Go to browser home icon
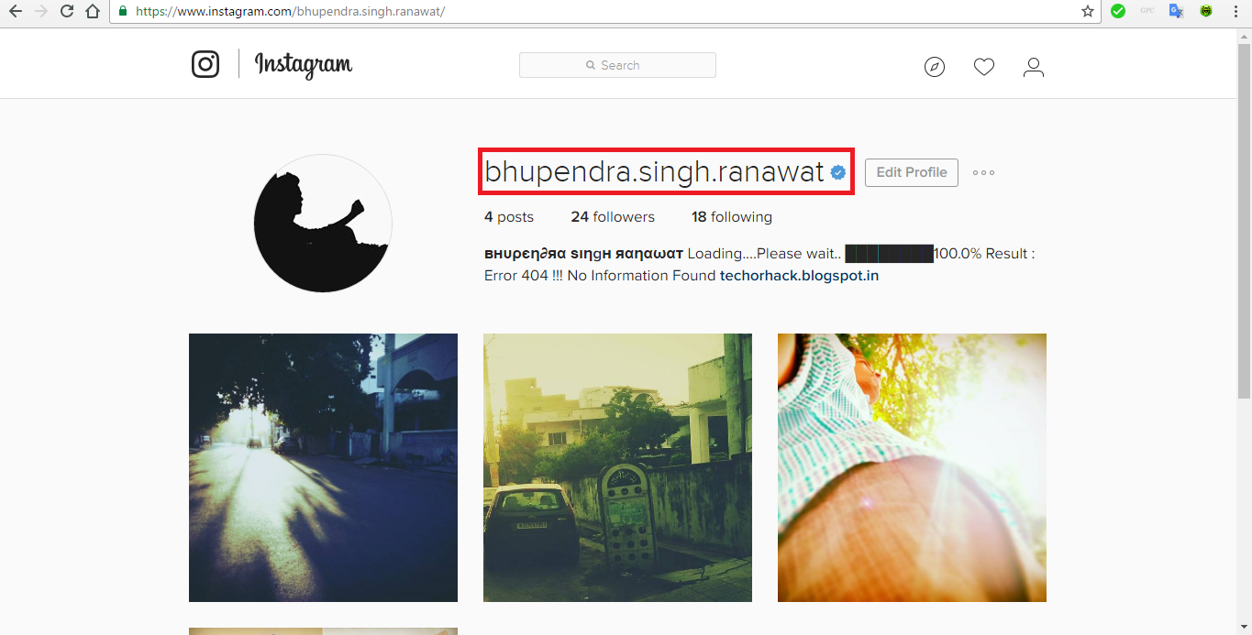Screen dimensions: 1252x635 (x=92, y=12)
